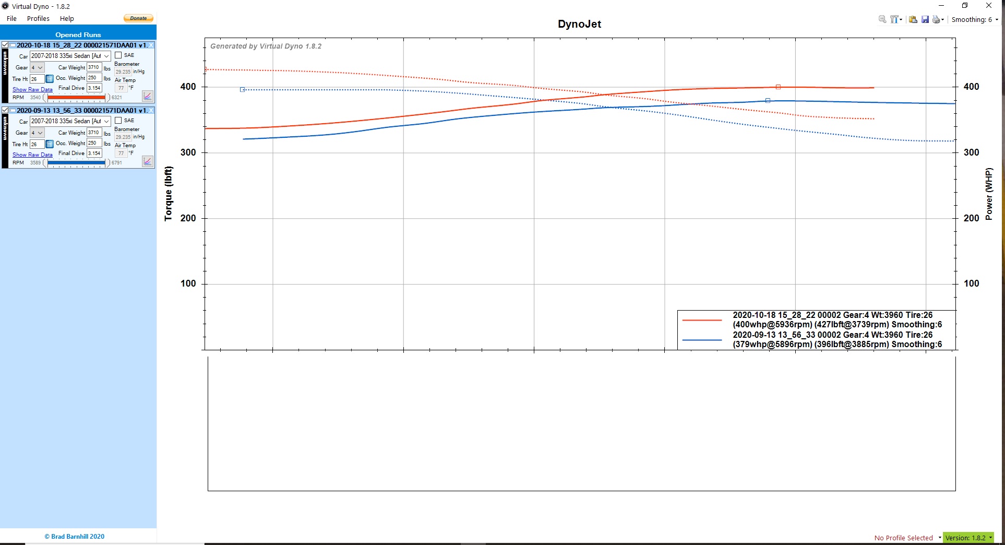Click the red peak power marker on graph
The width and height of the screenshot is (1005, 545).
point(778,87)
